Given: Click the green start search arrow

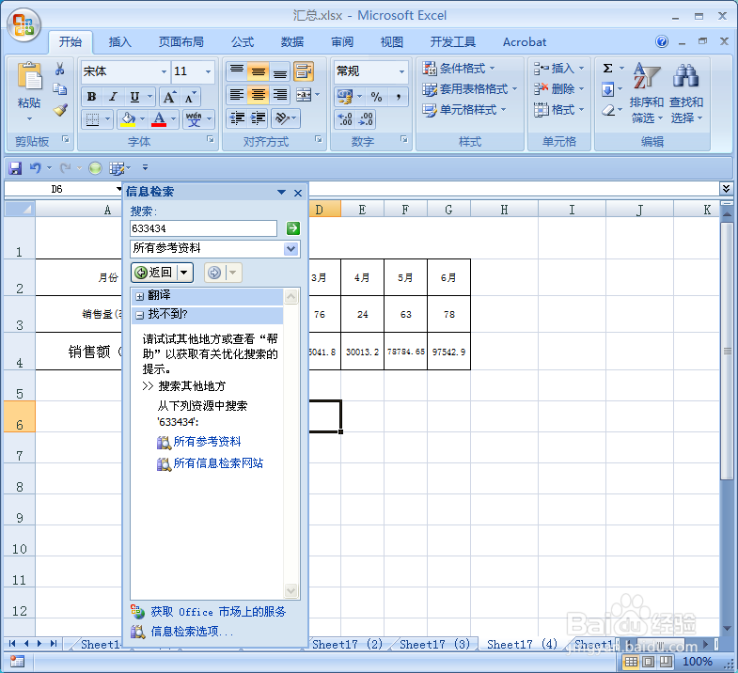Looking at the screenshot, I should click(292, 228).
